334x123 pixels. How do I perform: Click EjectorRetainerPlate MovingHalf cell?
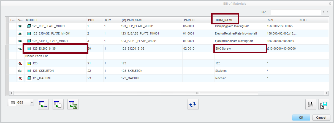240,34
